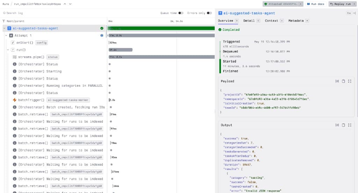358x193 pixels.
Task: Click the ai-suggested-tasks-agent title in detail panel
Action: (x=249, y=13)
